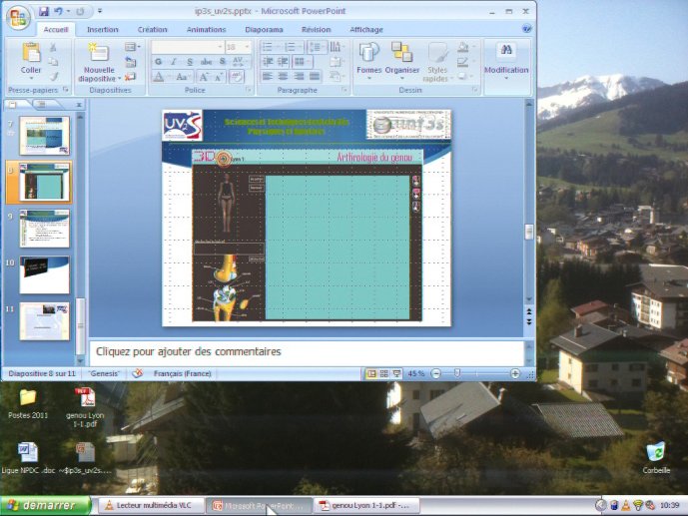Undo the last action in quick access
This screenshot has height=516, width=688.
(58, 11)
